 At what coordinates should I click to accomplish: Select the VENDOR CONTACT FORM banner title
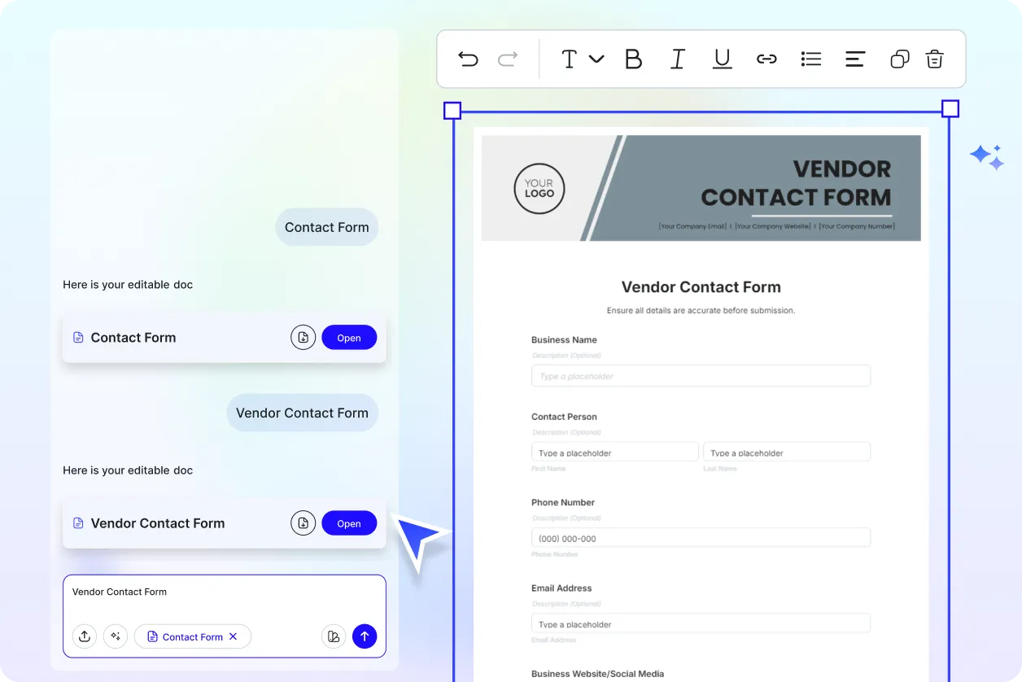[796, 183]
